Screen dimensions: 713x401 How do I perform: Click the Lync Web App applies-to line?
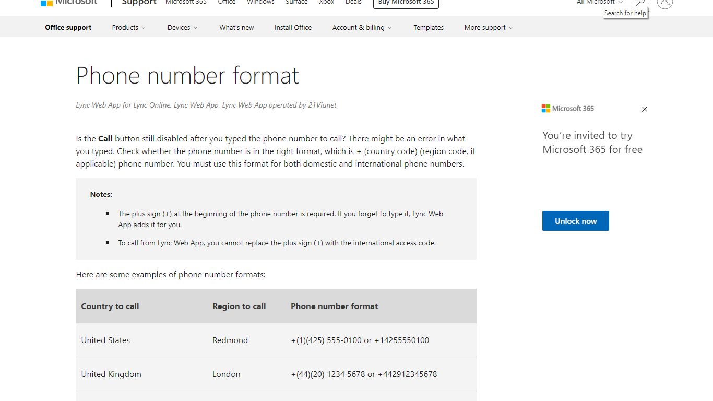pos(206,105)
